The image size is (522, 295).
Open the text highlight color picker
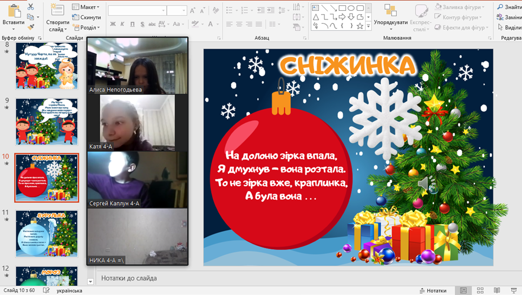tap(197, 24)
